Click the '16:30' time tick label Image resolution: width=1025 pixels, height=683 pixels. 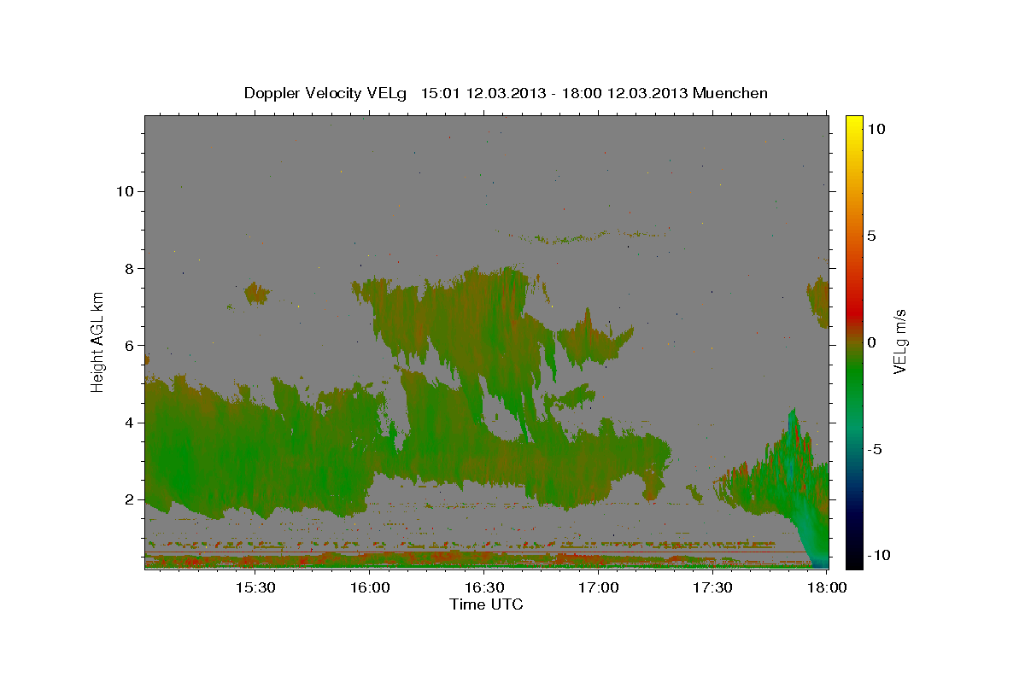[x=484, y=587]
